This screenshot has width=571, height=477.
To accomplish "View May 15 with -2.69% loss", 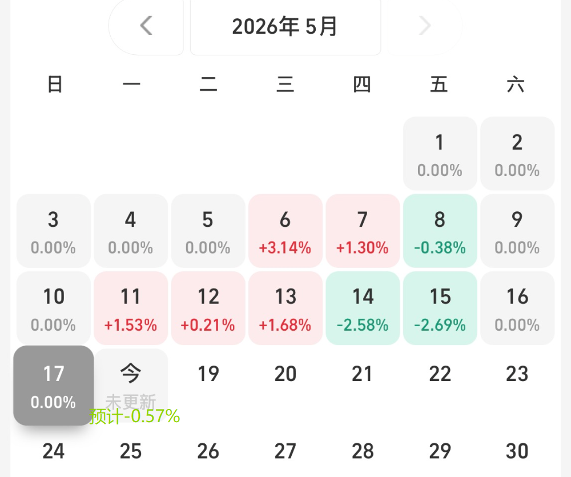I will click(440, 308).
